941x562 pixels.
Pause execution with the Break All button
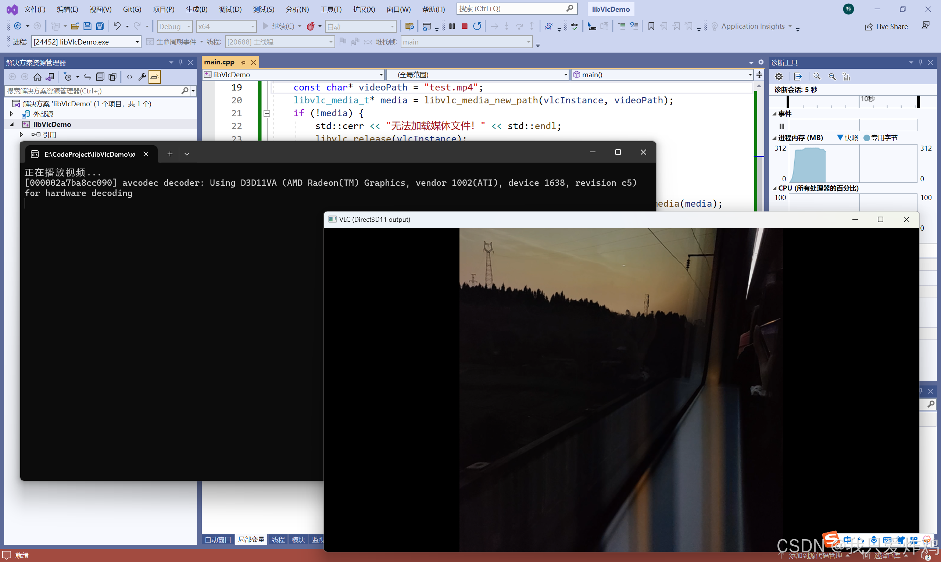pos(452,26)
